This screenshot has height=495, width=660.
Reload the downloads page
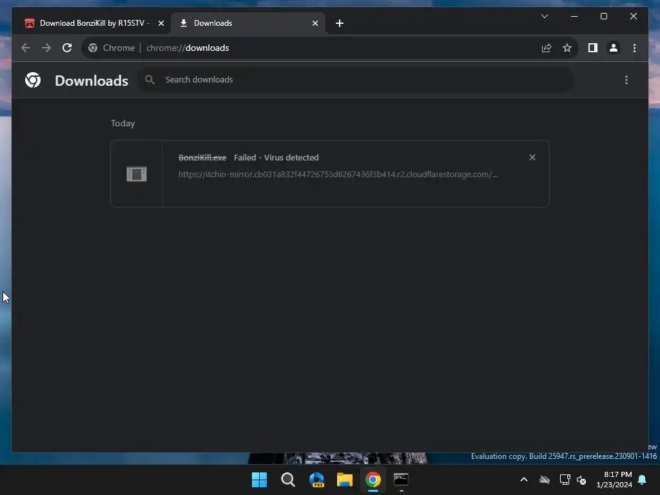pos(67,48)
